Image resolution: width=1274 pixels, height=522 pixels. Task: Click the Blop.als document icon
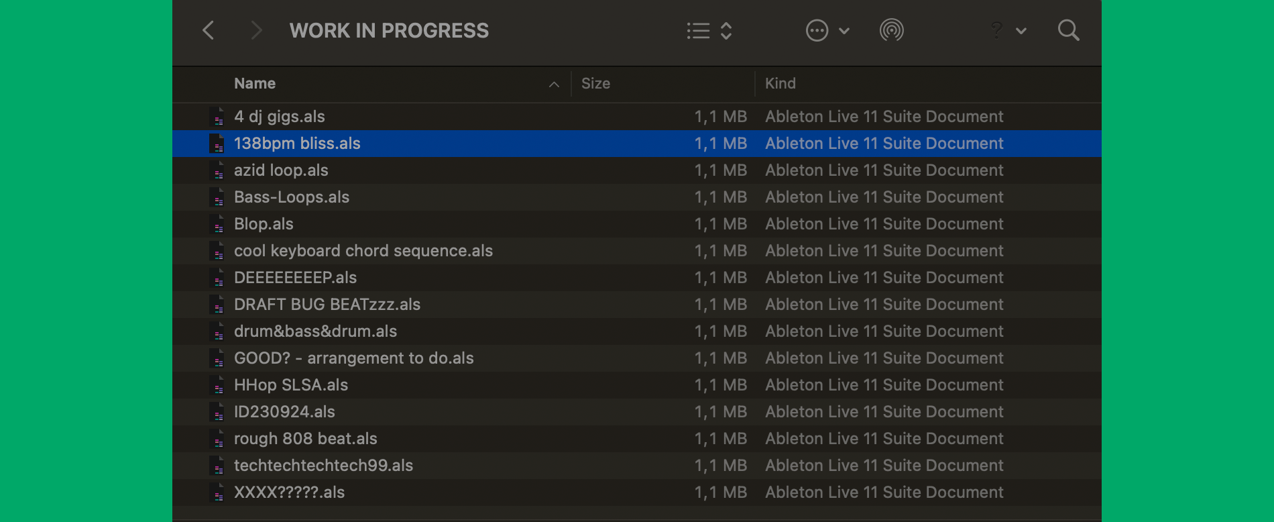pos(217,224)
